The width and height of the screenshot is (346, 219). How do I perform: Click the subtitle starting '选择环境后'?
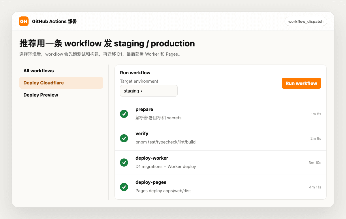pos(101,54)
